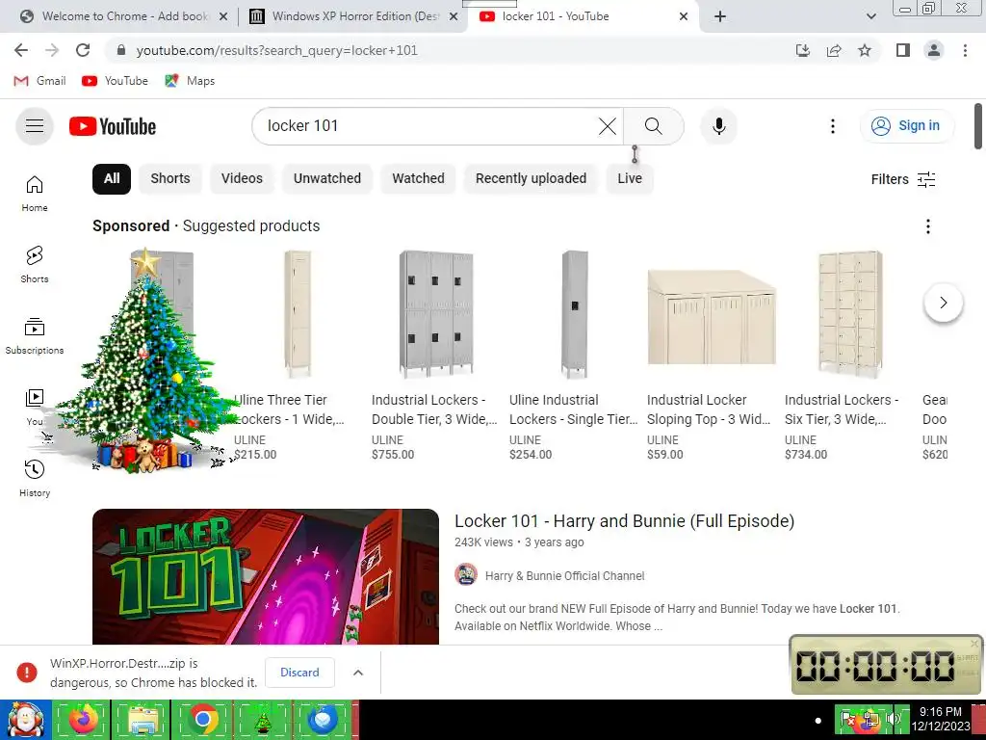This screenshot has height=740, width=986.
Task: Open the Chrome profile avatar
Action: [934, 50]
